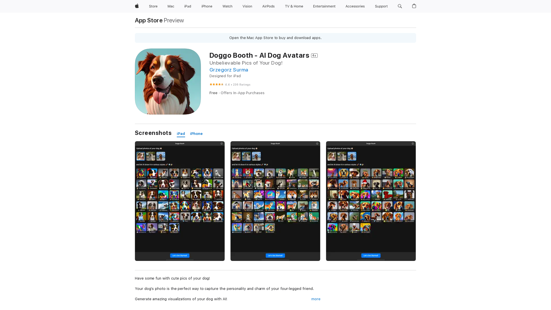The width and height of the screenshot is (551, 310).
Task: Click the Apple logo icon
Action: (137, 6)
